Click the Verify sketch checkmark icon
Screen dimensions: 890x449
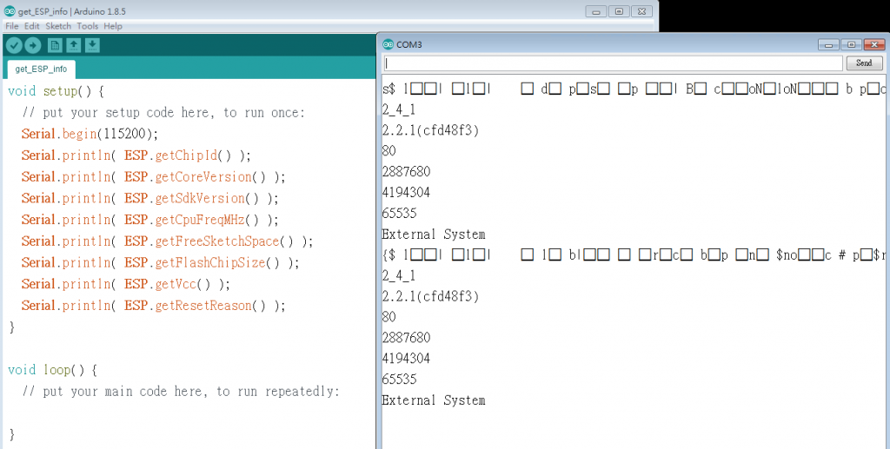tap(14, 45)
